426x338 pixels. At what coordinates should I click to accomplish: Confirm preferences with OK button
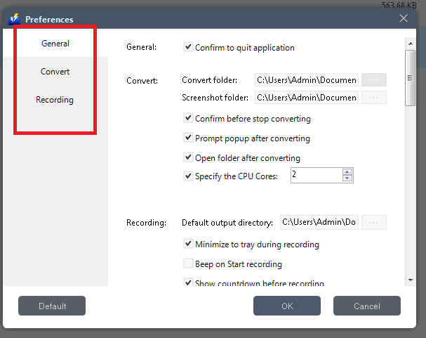point(287,306)
